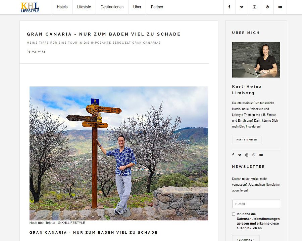Open the Partner menu item
The height and width of the screenshot is (241, 302).
click(x=157, y=7)
